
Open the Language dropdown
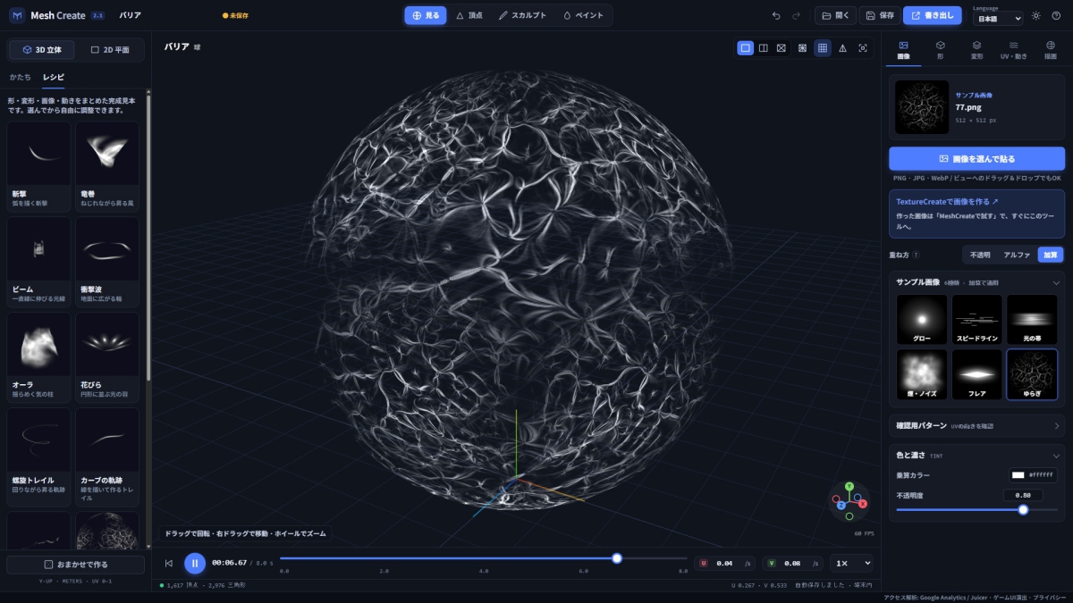click(998, 19)
